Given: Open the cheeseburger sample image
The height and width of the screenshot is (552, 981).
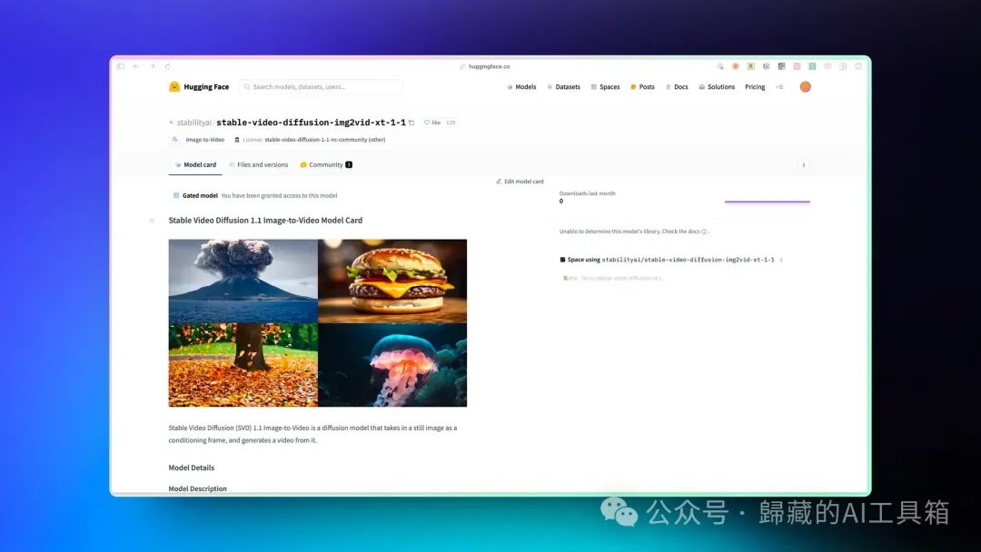Looking at the screenshot, I should pyautogui.click(x=392, y=281).
